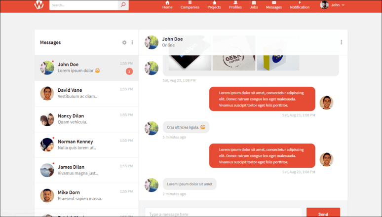Screen dimensions: 382x217
Task: Open the Messages settings gear
Action: coord(124,42)
